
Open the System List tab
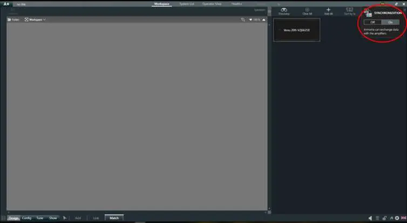tap(187, 4)
